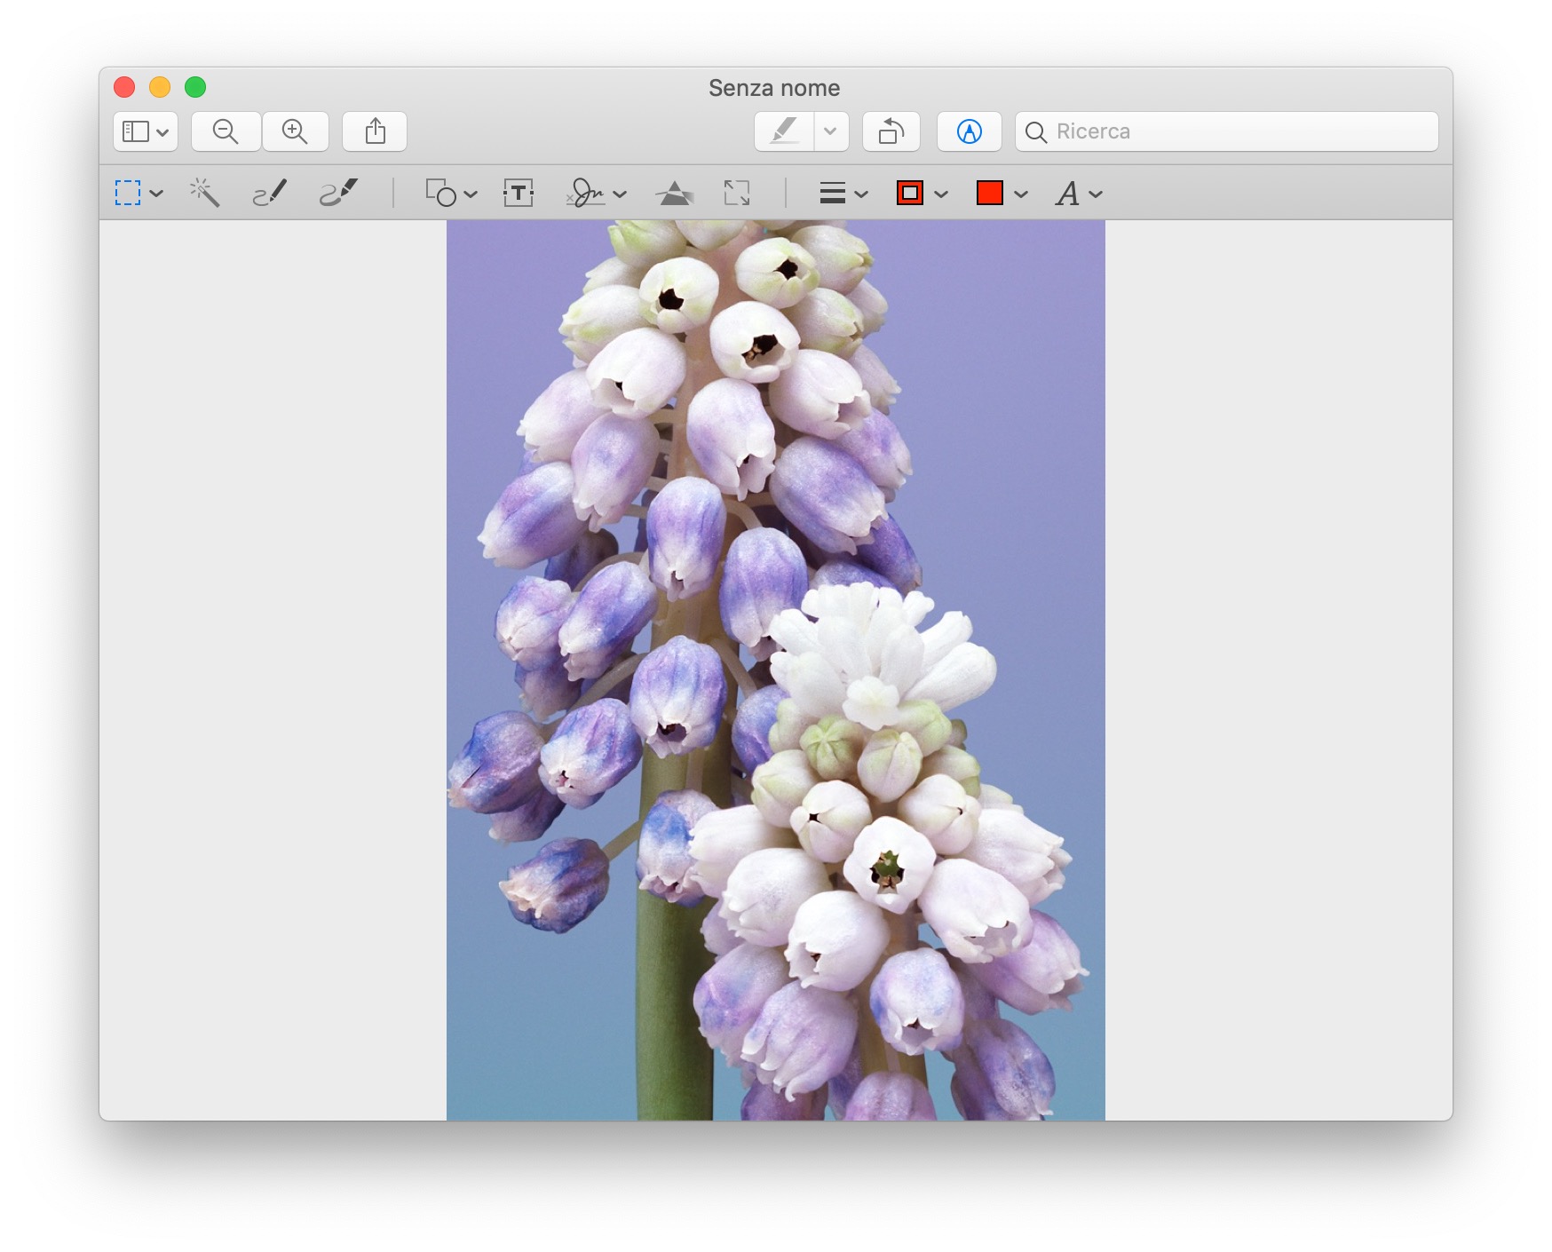Open the Adjust Color prism tool
This screenshot has height=1252, width=1552.
[675, 193]
